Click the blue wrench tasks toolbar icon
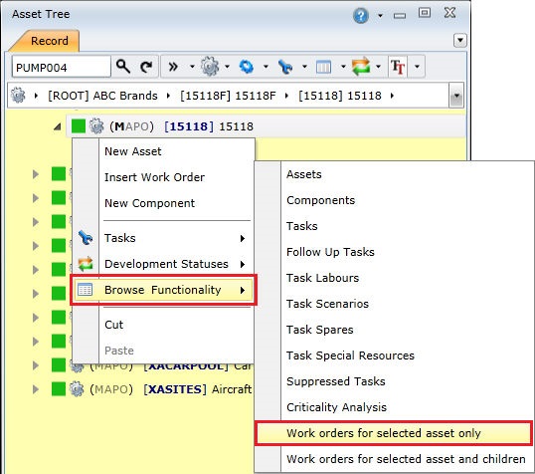Screen dimensions: 535x474 click(284, 67)
